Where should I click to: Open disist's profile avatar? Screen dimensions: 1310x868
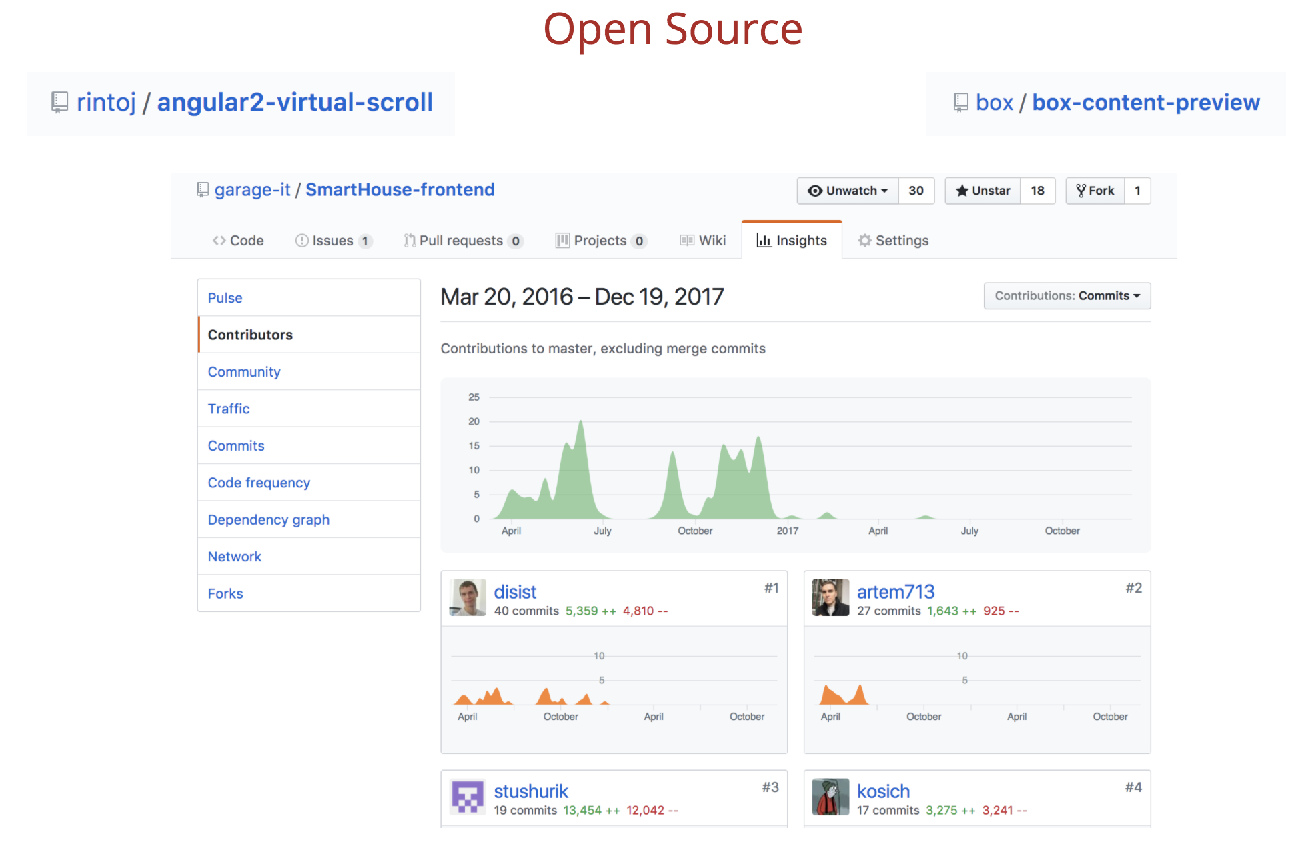pos(468,597)
